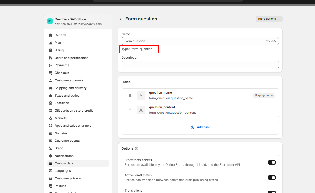315x193 pixels.
Task: Click into the Description input field
Action: point(200,64)
